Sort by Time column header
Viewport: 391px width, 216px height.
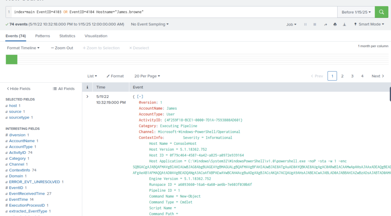tap(101, 87)
